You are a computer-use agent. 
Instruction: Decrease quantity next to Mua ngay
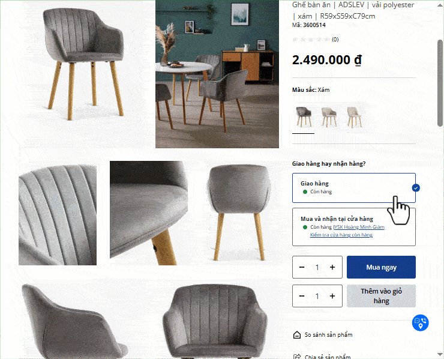click(302, 267)
